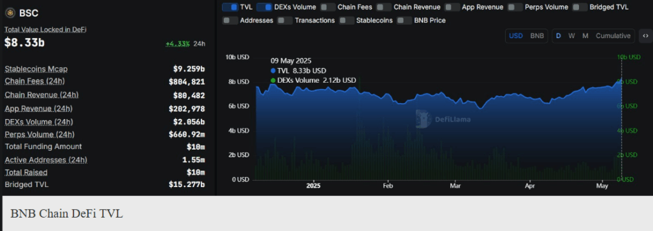Click DEXs Volume 2.12b USD tooltip entry

pos(313,80)
